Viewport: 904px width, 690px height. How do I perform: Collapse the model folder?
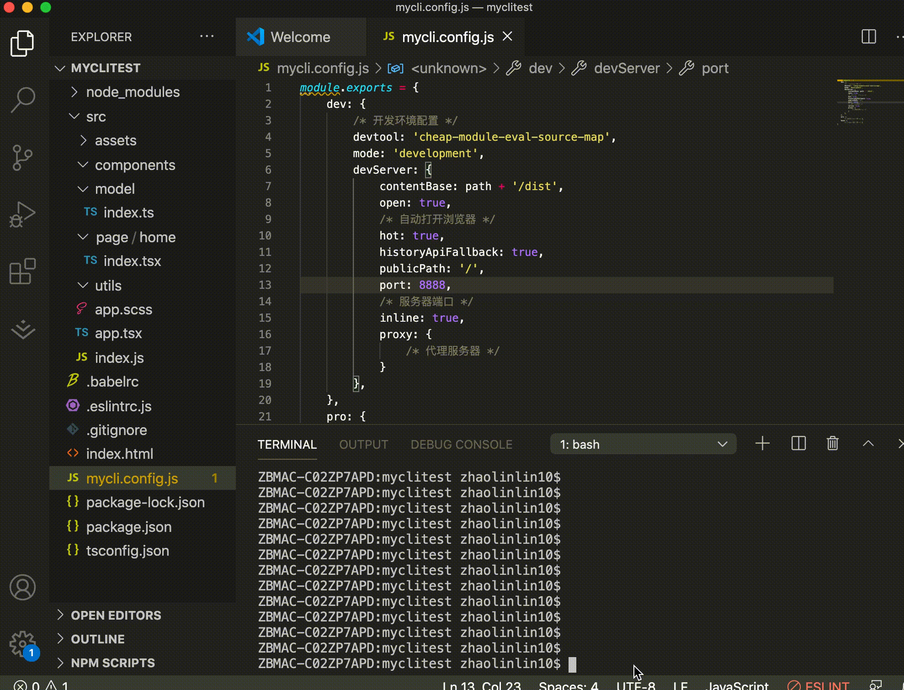[x=142, y=189]
